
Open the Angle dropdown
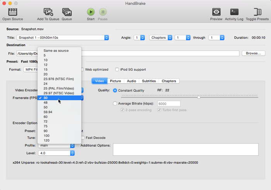pos(139,38)
